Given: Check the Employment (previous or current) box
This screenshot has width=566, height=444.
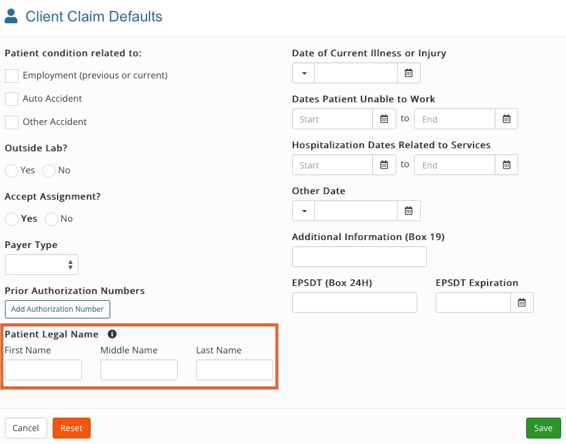Looking at the screenshot, I should click(x=12, y=76).
